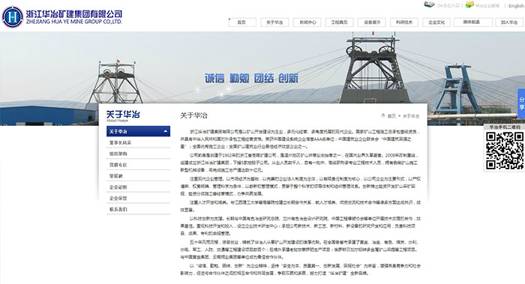Click the 华冶手机二维码 label
Screen dimensions: 525x284
click(x=505, y=127)
